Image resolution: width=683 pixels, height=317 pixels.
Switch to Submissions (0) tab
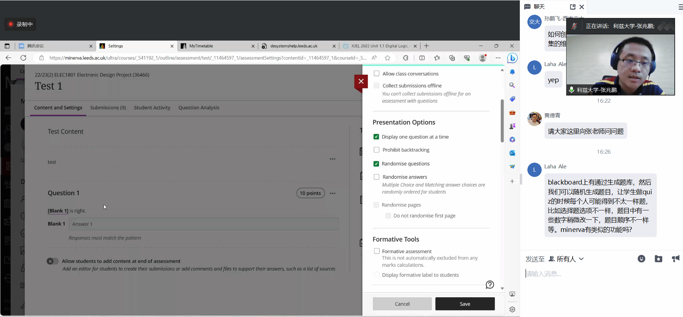[108, 108]
